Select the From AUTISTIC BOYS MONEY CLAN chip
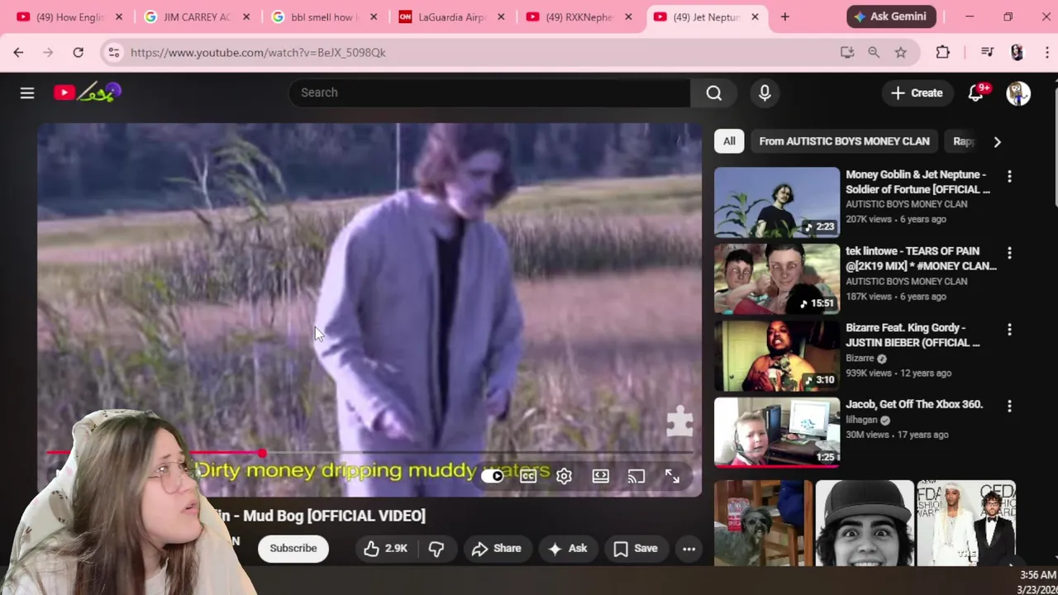Screen dimensions: 1058x595 [844, 141]
